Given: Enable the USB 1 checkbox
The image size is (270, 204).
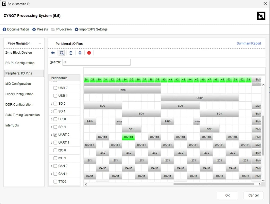Looking at the screenshot, I should 55,96.
